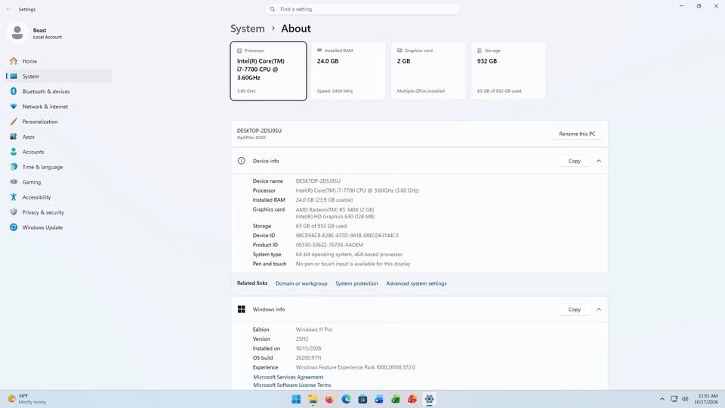Viewport: 725px width, 408px height.
Task: Click the Windows logo beside Windows info
Action: (x=242, y=310)
